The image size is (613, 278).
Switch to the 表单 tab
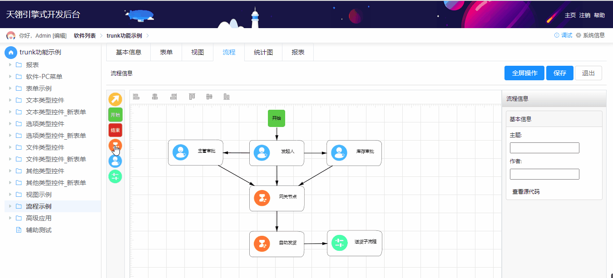click(x=166, y=52)
